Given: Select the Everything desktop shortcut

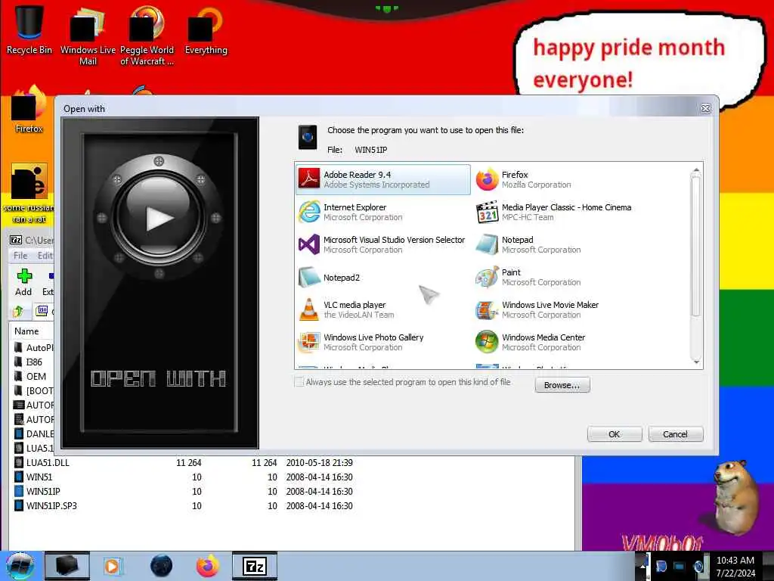Looking at the screenshot, I should pyautogui.click(x=206, y=30).
